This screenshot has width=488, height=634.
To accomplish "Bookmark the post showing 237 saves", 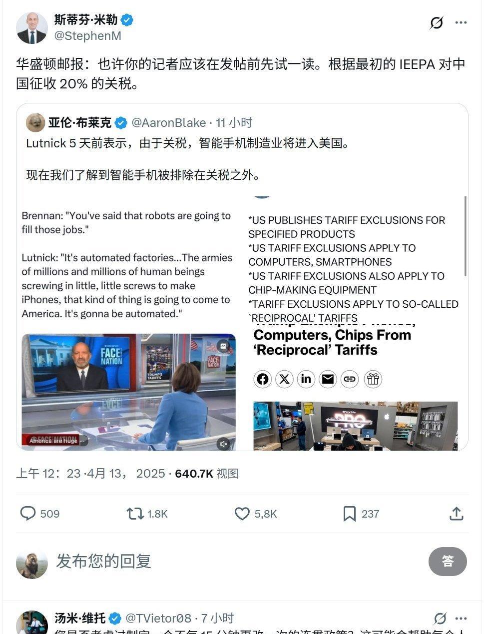I will click(x=349, y=514).
